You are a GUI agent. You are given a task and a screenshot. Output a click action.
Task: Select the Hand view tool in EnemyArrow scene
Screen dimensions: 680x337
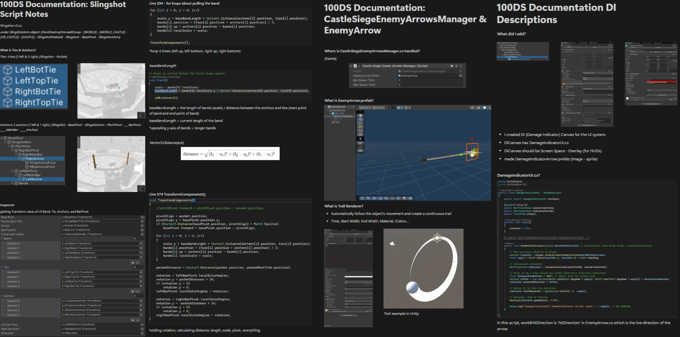click(x=360, y=115)
